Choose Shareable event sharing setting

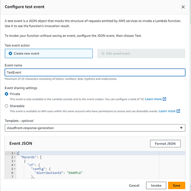(x=7, y=106)
